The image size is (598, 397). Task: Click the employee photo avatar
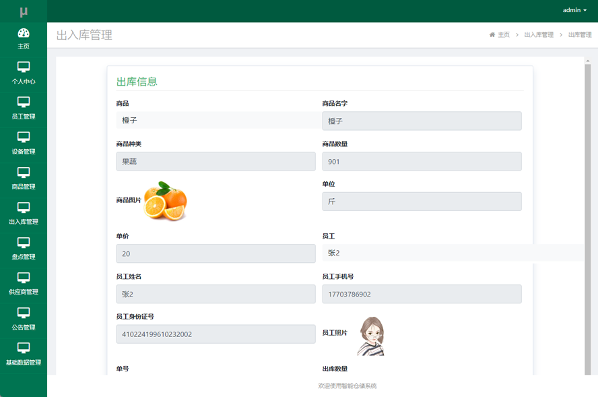[x=371, y=336]
